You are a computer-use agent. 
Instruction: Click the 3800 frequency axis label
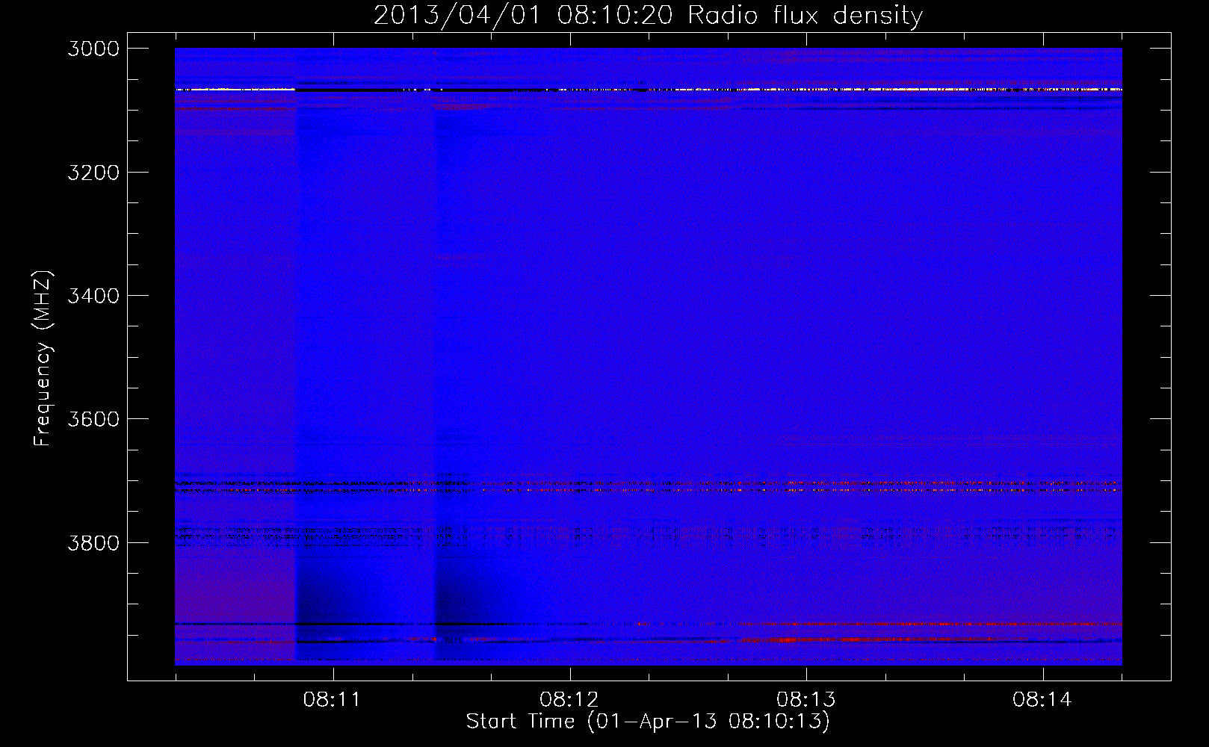tap(93, 543)
